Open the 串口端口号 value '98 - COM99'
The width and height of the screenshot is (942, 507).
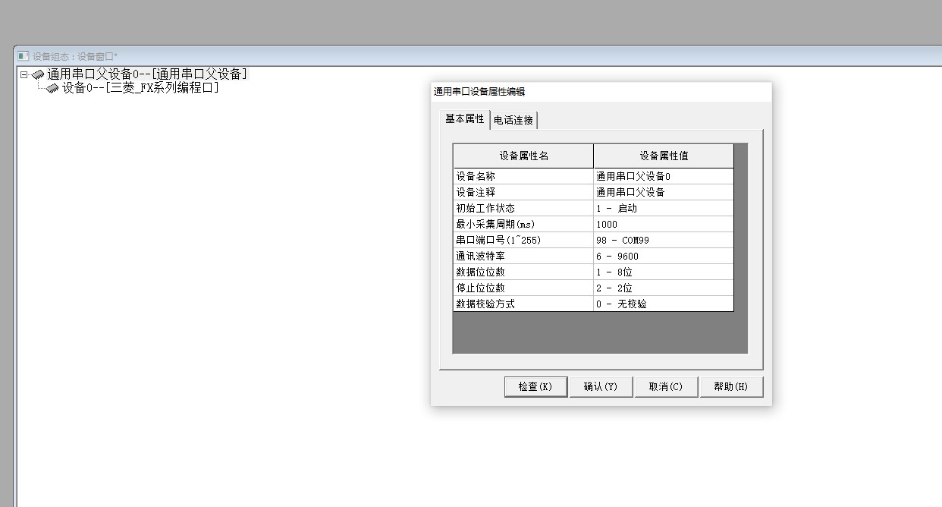(663, 240)
